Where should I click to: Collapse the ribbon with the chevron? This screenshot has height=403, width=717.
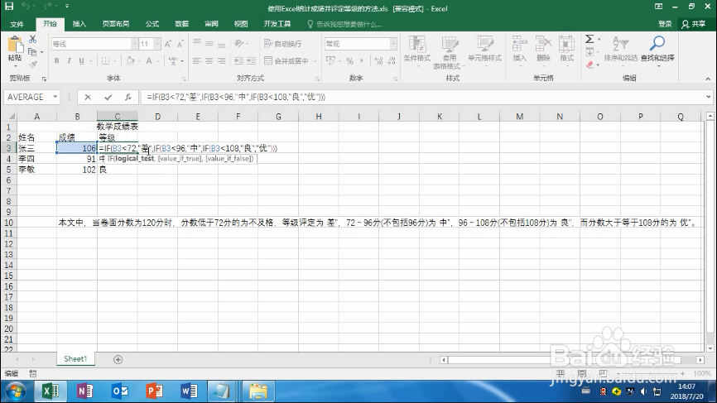click(708, 79)
